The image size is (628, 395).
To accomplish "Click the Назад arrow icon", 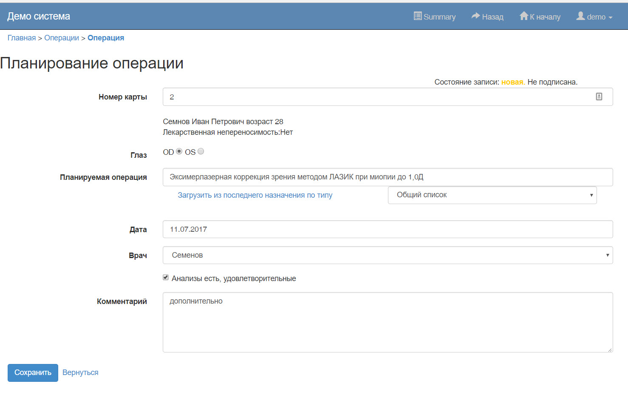I will (x=475, y=16).
